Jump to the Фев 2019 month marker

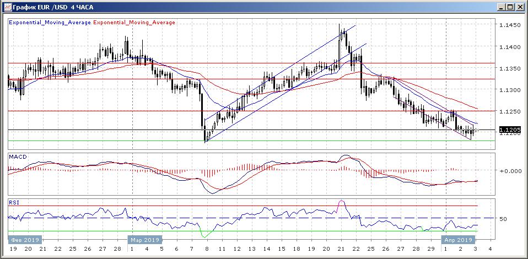point(24,240)
